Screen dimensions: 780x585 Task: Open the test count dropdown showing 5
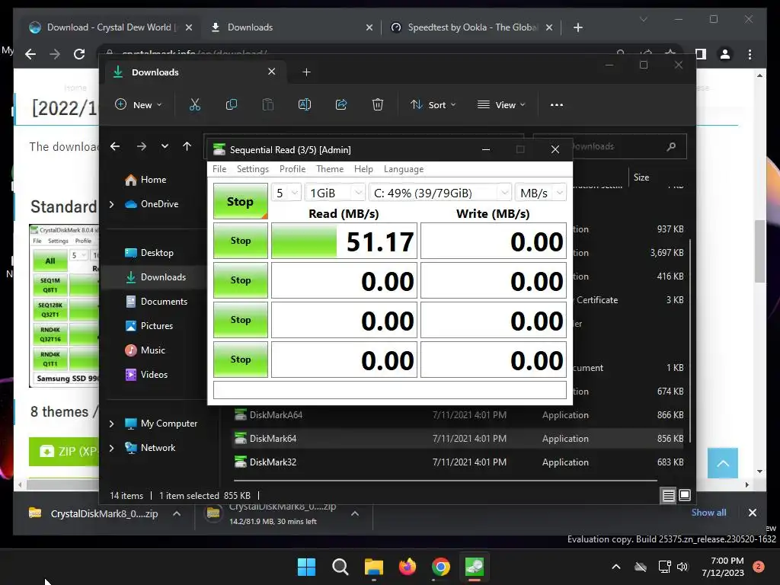(286, 193)
